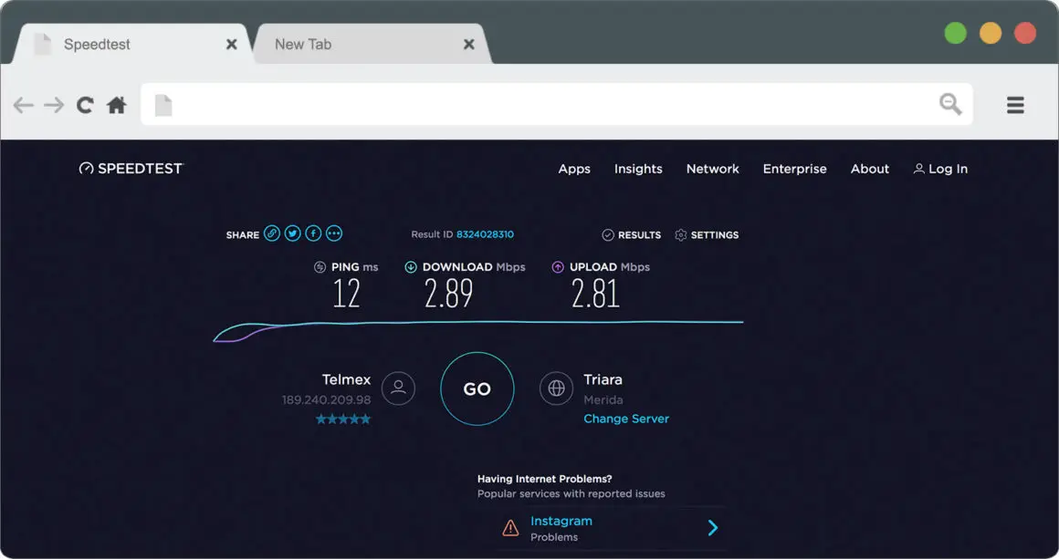Click the ping value 12
Viewport: 1059px width, 559px height.
tap(347, 294)
